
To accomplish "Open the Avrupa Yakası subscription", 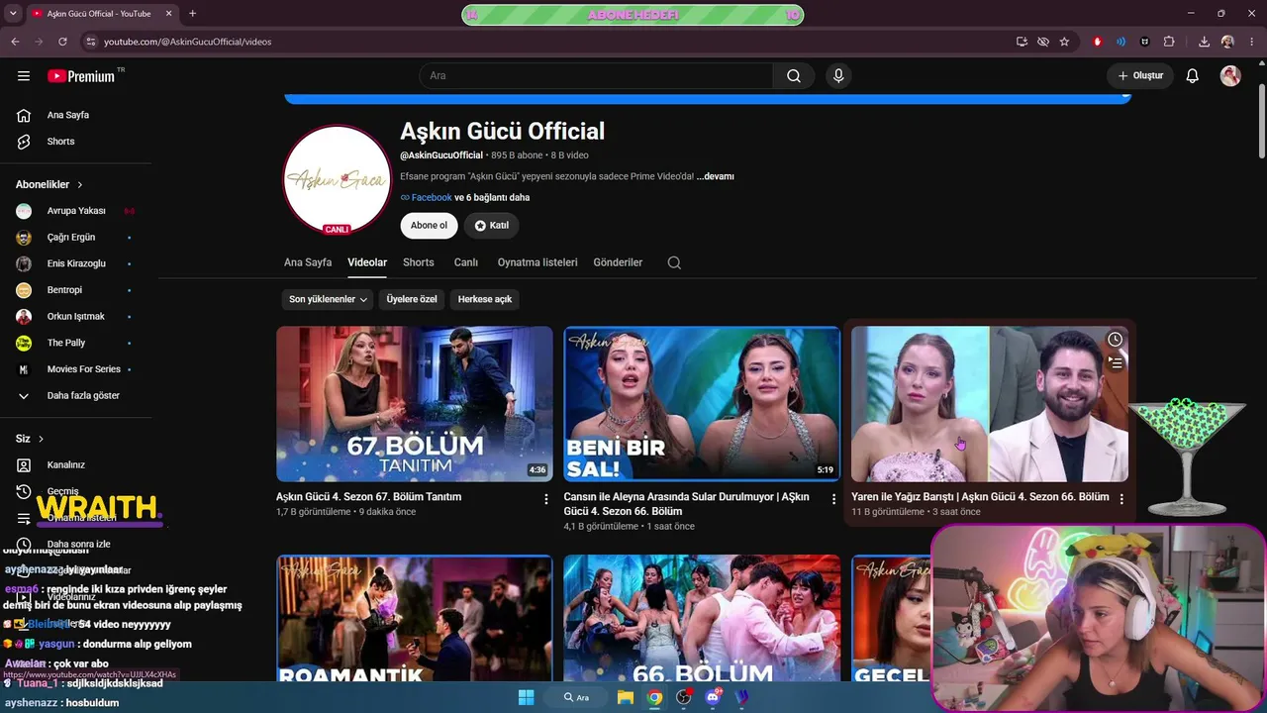I will pos(75,211).
